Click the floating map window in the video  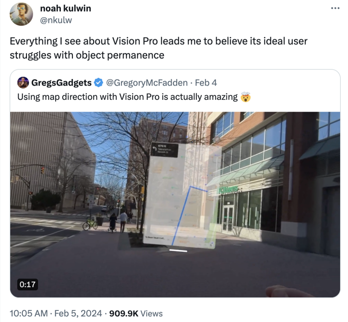point(180,196)
